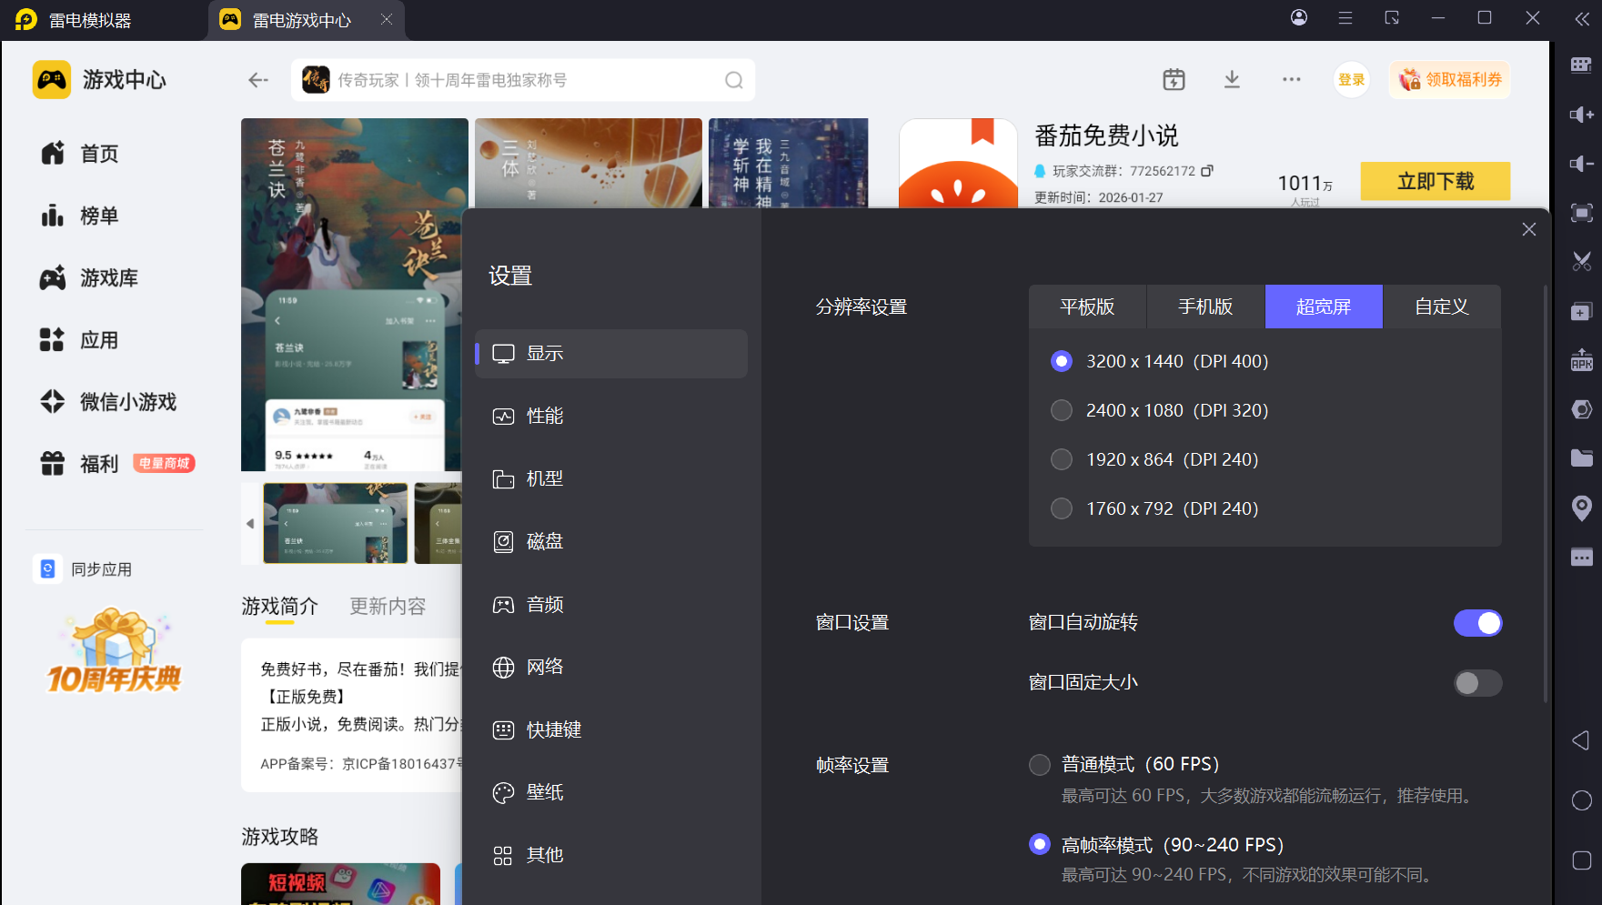The width and height of the screenshot is (1602, 905).
Task: Open the three-dot more options menu
Action: coord(1291,80)
